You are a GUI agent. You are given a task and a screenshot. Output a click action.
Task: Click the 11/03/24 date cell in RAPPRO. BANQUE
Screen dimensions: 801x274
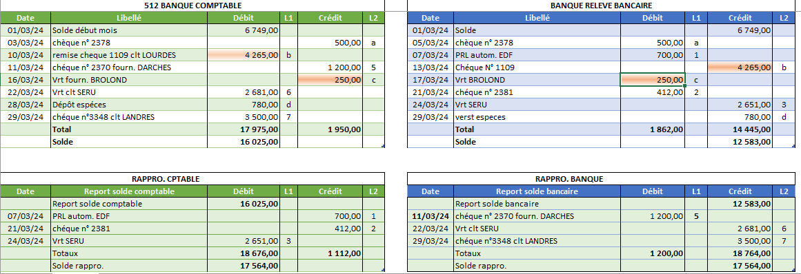(x=431, y=216)
